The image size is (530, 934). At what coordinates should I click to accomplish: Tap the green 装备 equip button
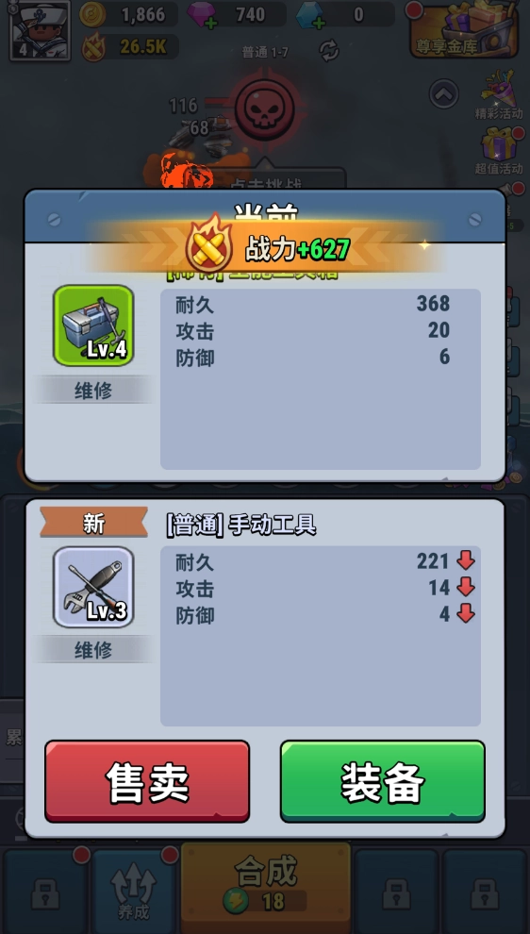382,781
